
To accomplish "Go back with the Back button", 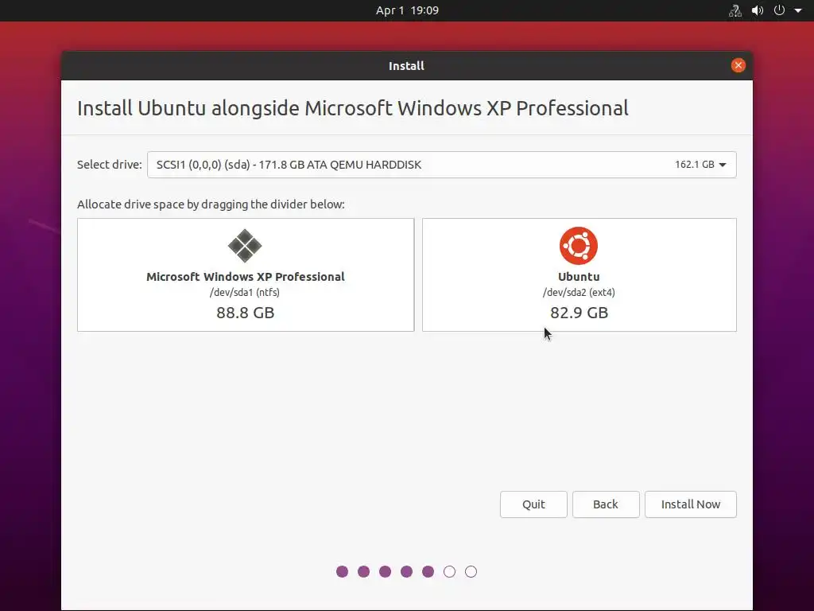I will click(x=606, y=504).
